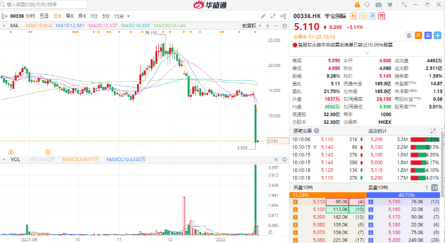The image size is (445, 243).
Task: Open customer service headset icon
Action: click(367, 5)
